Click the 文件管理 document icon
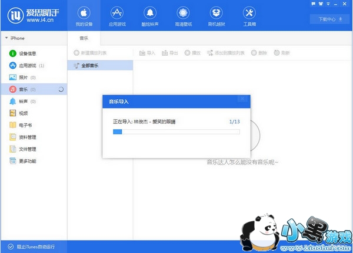Image resolution: width=353 pixels, height=253 pixels. [x=12, y=149]
